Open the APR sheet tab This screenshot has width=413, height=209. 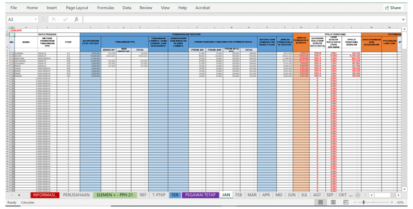point(266,195)
